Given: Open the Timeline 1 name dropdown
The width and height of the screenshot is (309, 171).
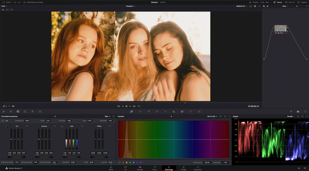Looking at the screenshot, I should pyautogui.click(x=131, y=6).
